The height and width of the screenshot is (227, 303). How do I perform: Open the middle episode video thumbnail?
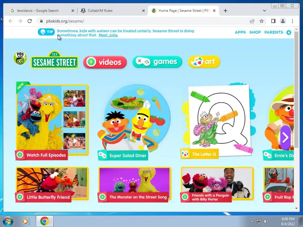pos(74,119)
